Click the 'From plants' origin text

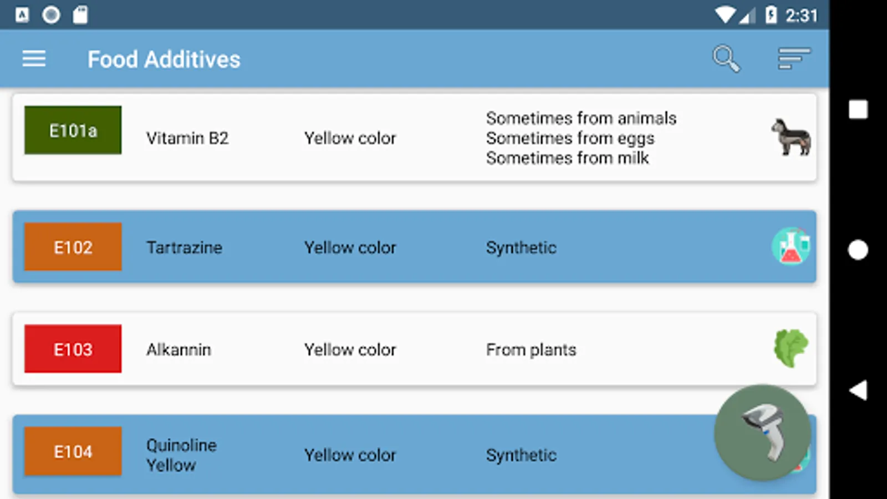pyautogui.click(x=531, y=350)
